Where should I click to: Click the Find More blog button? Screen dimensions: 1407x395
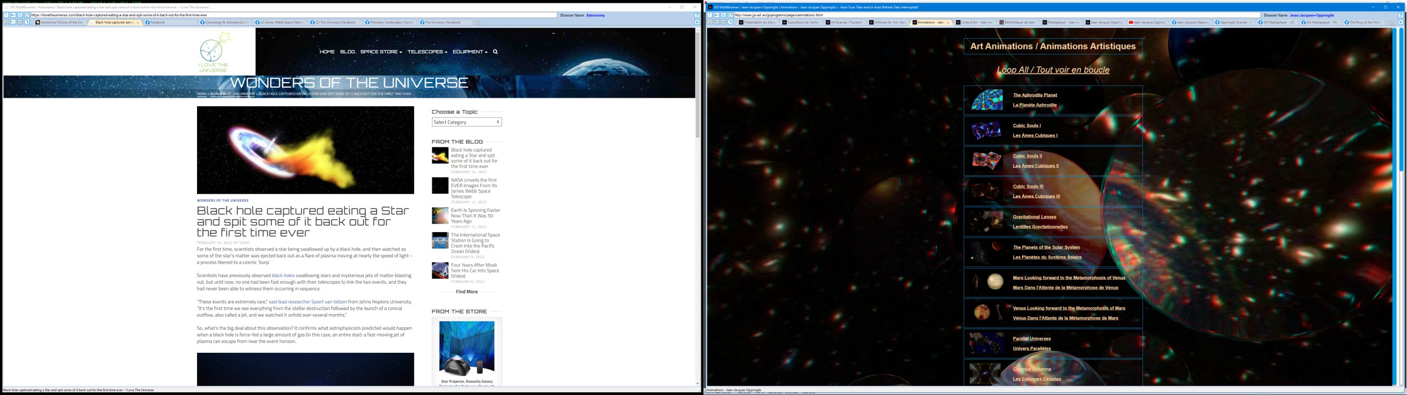(467, 292)
